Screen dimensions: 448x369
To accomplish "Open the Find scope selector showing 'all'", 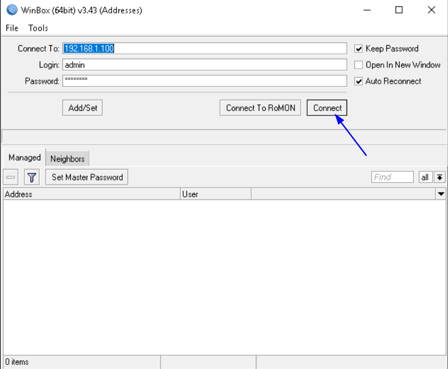I will tap(425, 177).
